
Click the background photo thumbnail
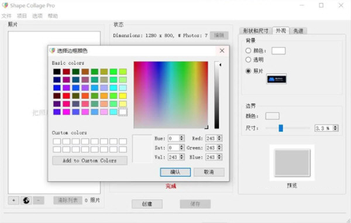click(x=277, y=79)
